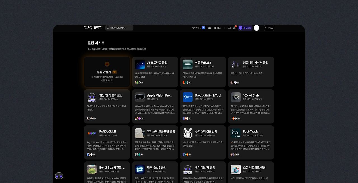This screenshot has height=183, width=358.
Task: Open the 소셜 네트워크 클럽 logo icon
Action: [236, 169]
